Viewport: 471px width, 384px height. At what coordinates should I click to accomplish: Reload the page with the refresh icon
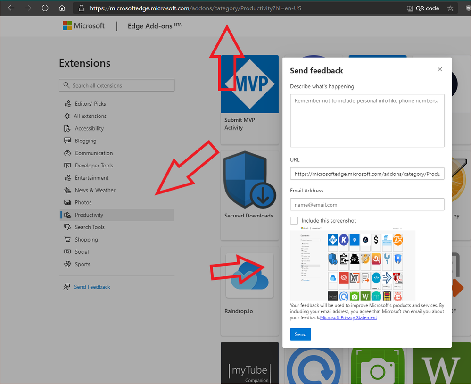tap(45, 8)
